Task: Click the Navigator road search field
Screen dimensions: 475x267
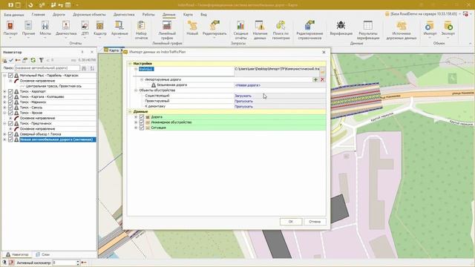Action: [47, 68]
